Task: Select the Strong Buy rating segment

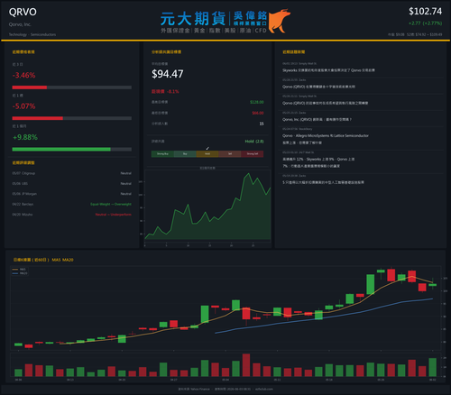Action: (x=162, y=154)
